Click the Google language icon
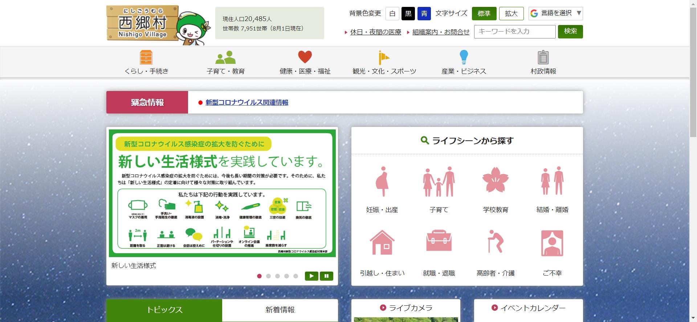The height and width of the screenshot is (322, 697). coord(534,13)
